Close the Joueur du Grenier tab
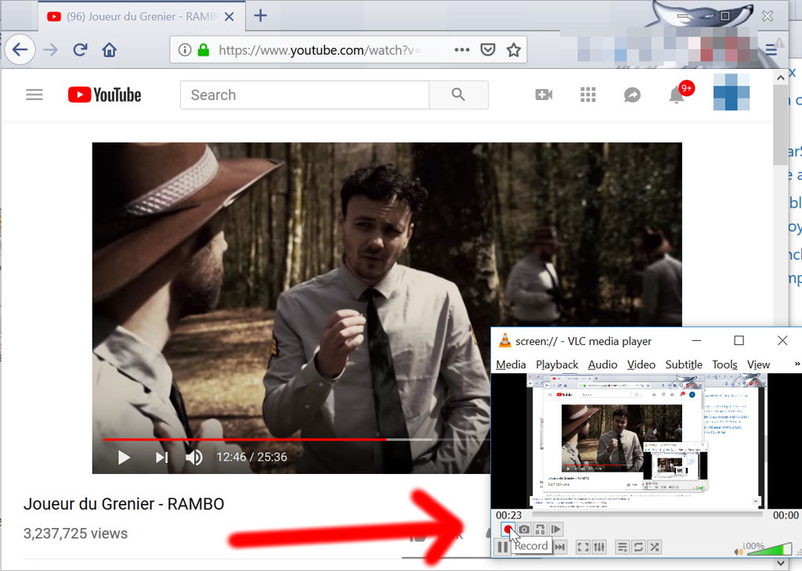Image resolution: width=802 pixels, height=571 pixels. pyautogui.click(x=229, y=16)
